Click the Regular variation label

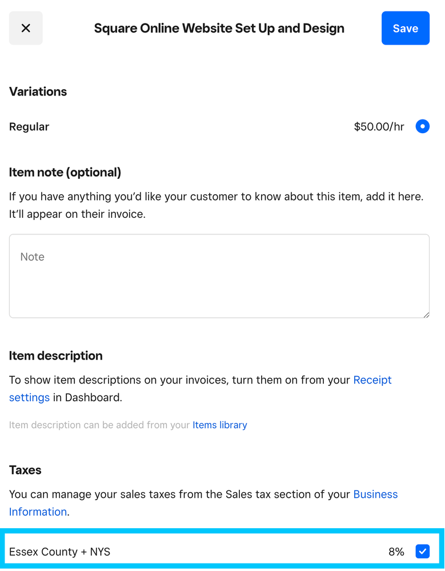click(29, 127)
